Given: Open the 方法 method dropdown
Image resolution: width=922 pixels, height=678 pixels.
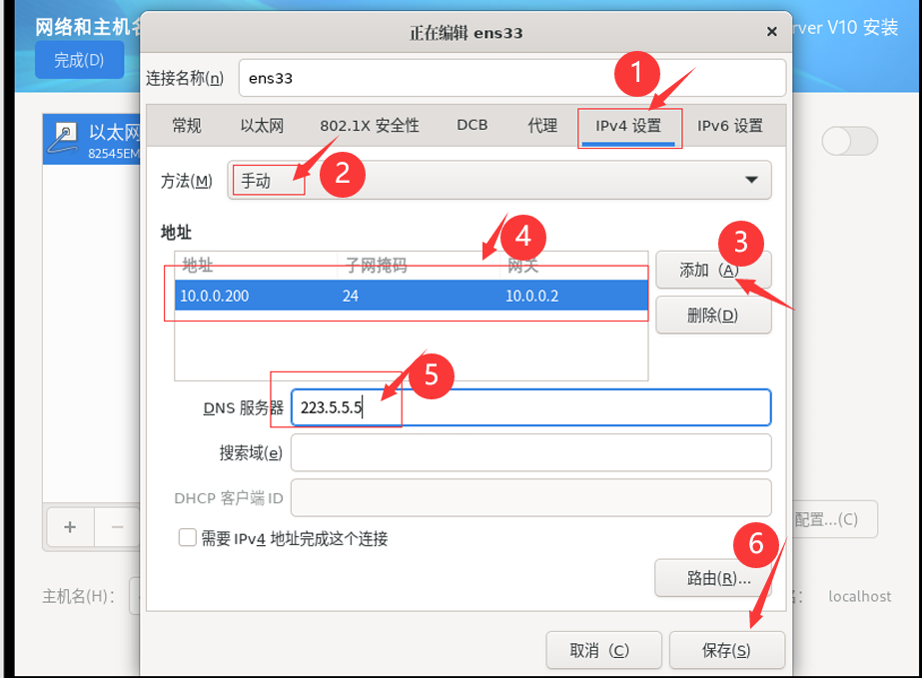Looking at the screenshot, I should 499,180.
